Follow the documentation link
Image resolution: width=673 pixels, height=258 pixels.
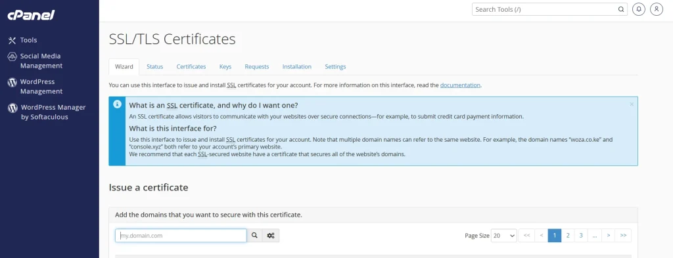coord(460,85)
